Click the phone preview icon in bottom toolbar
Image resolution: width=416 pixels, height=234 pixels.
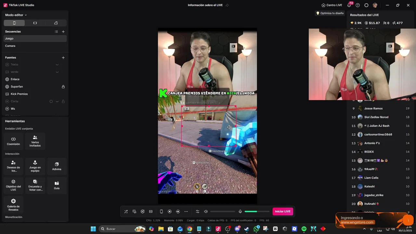[161, 212]
